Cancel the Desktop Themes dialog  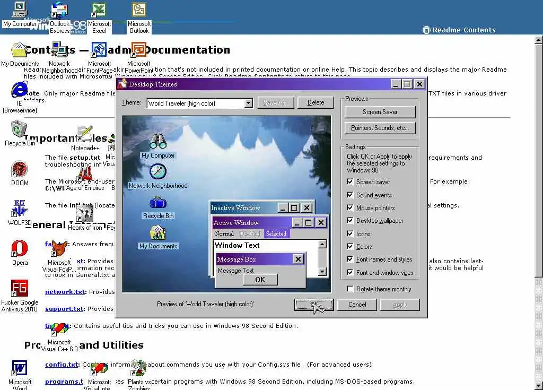[x=357, y=305]
